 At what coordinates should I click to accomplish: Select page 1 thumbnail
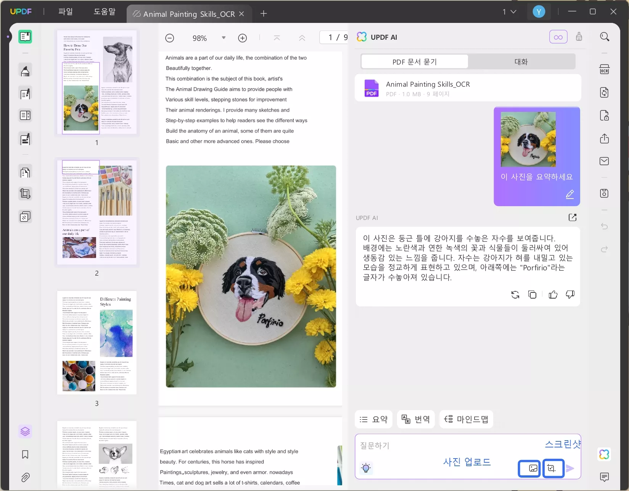[97, 82]
